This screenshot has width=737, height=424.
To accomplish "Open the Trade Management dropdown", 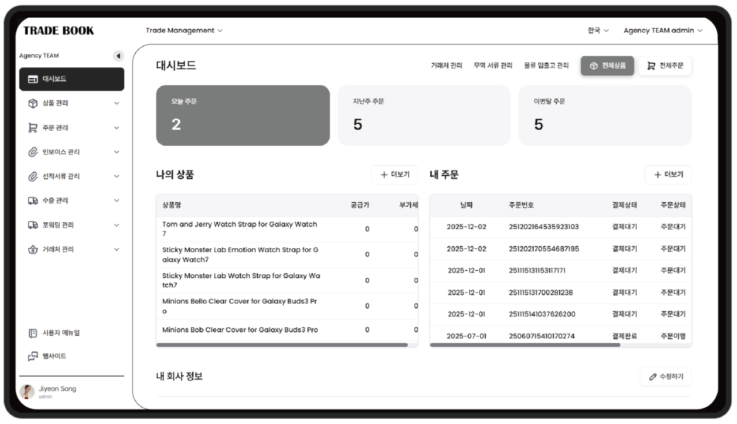I will click(x=184, y=31).
